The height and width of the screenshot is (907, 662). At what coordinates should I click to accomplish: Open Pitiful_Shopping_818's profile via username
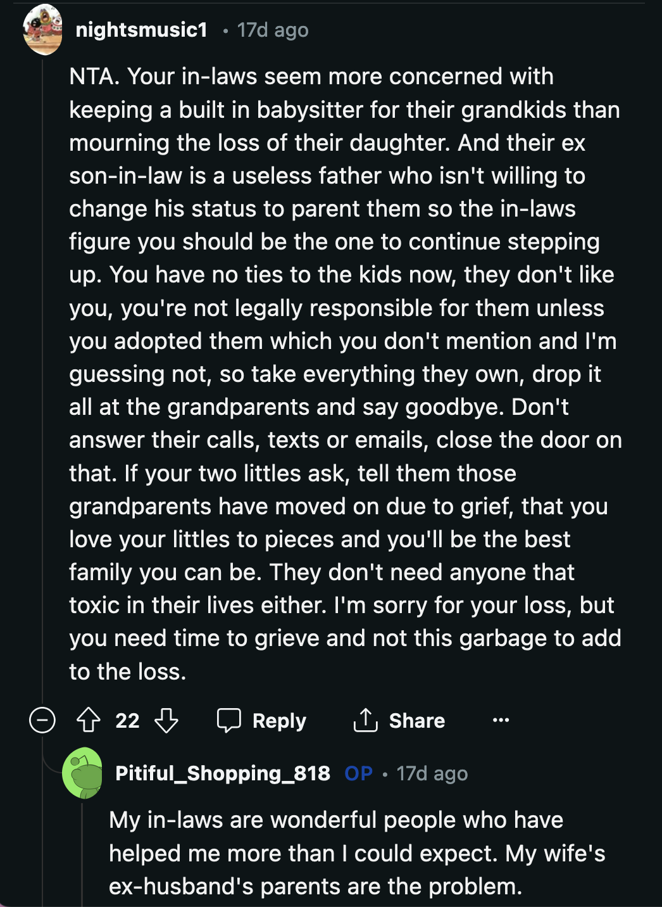click(x=223, y=773)
